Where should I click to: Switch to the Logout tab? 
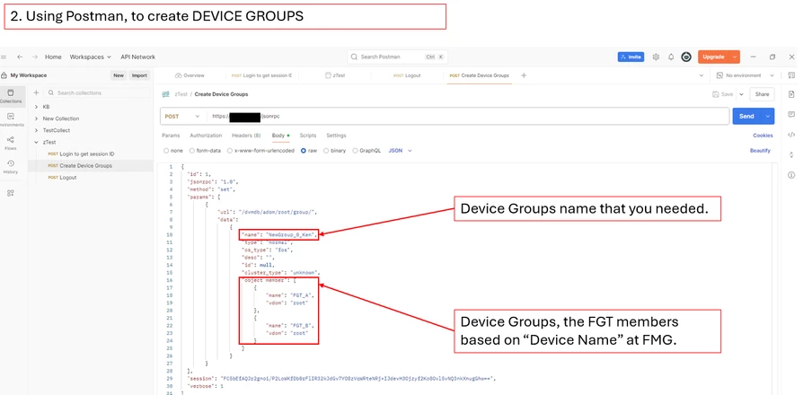(x=407, y=75)
